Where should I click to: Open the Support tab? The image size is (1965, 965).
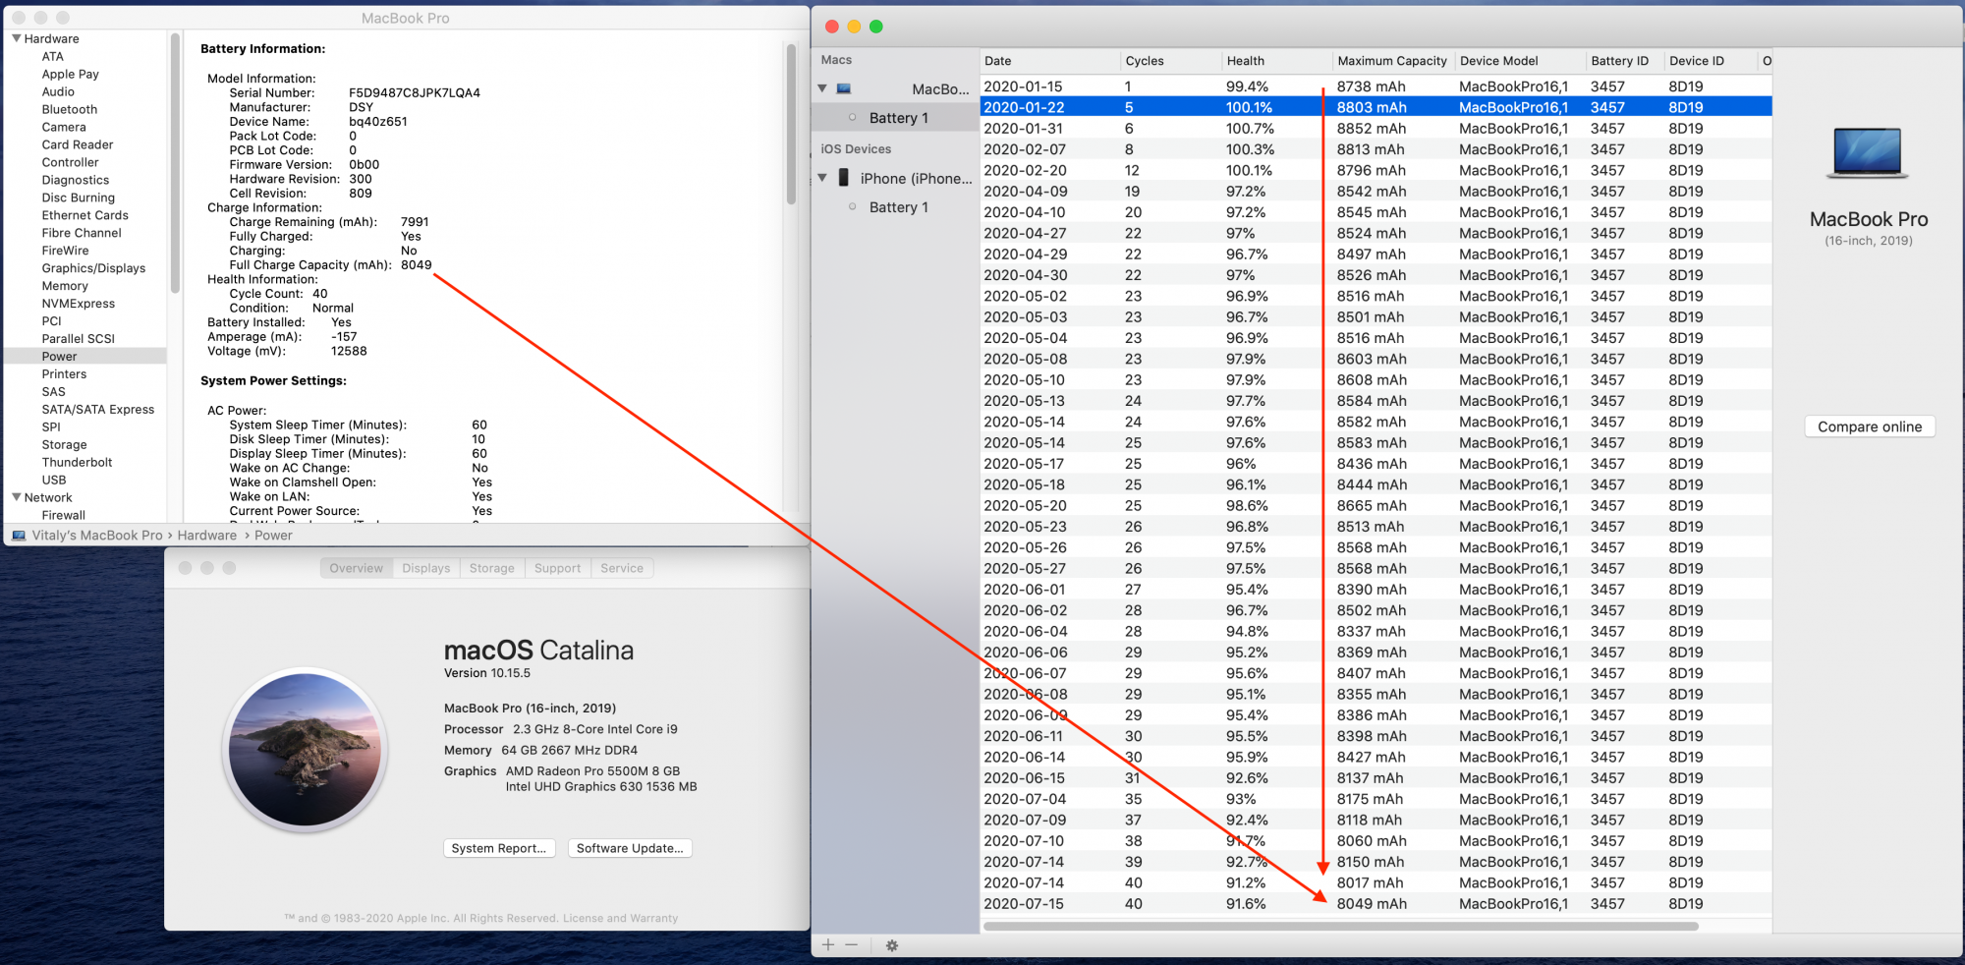[x=558, y=568]
